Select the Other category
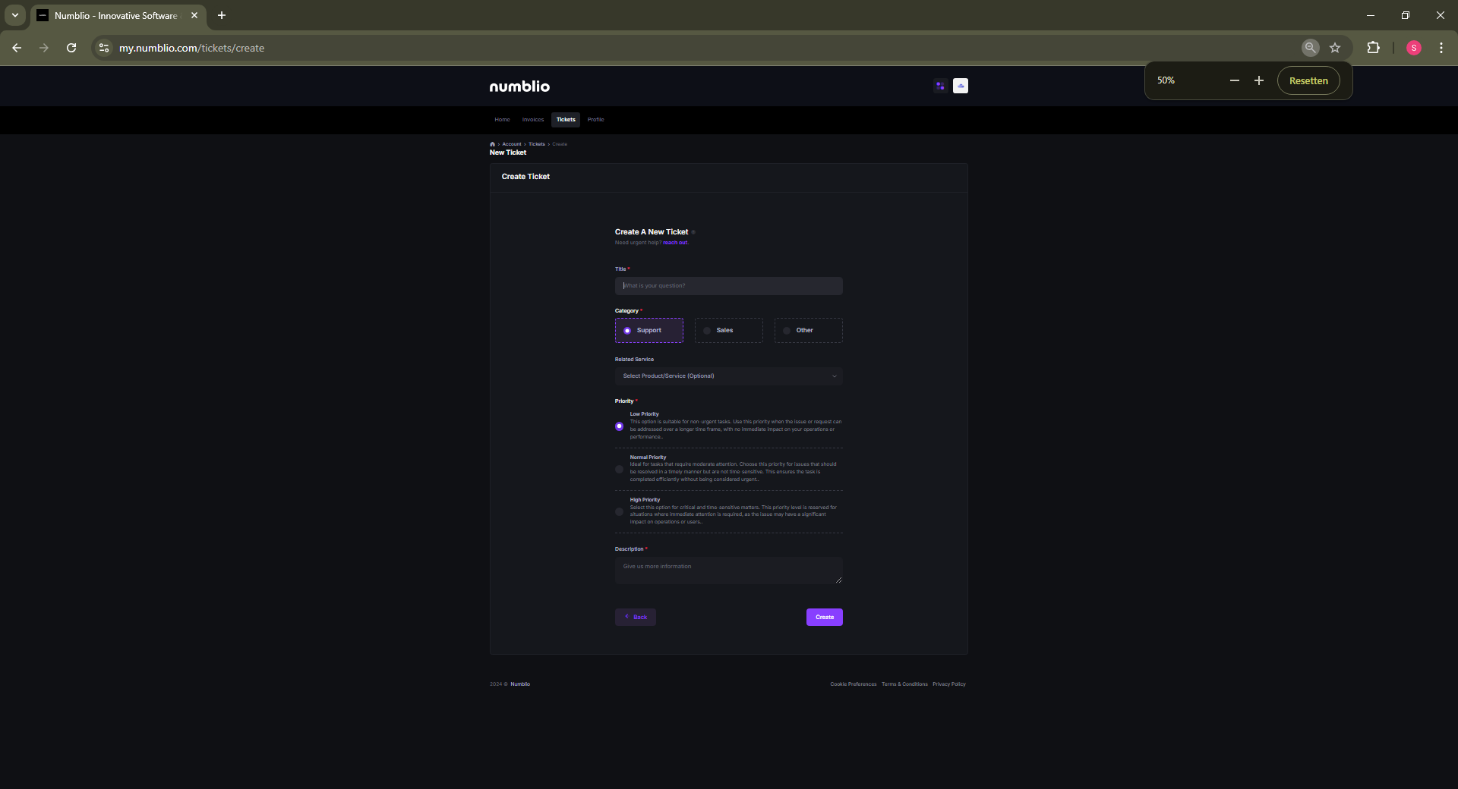 pyautogui.click(x=808, y=331)
